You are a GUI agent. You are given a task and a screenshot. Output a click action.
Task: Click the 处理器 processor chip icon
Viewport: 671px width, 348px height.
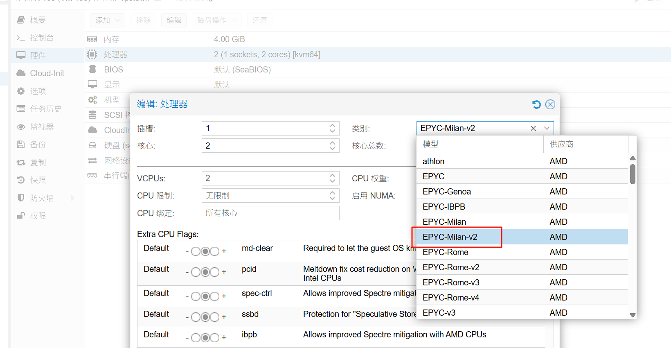point(92,54)
